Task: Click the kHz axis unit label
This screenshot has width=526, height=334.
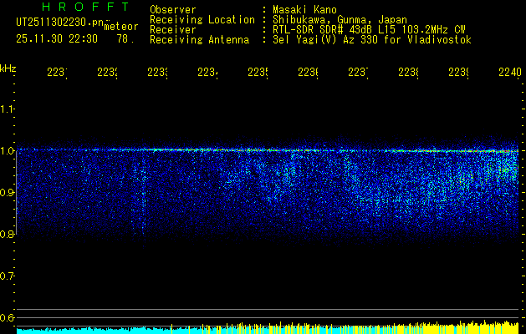Action: pos(8,68)
